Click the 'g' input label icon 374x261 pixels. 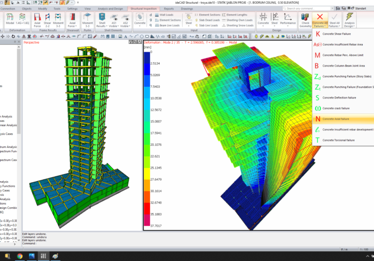[151, 20]
